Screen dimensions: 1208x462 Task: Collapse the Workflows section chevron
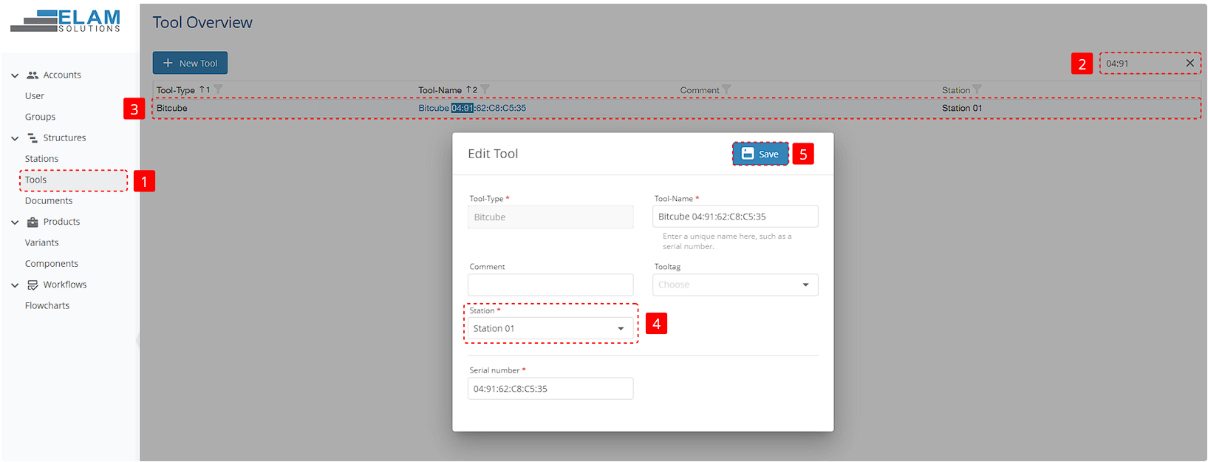pos(15,285)
